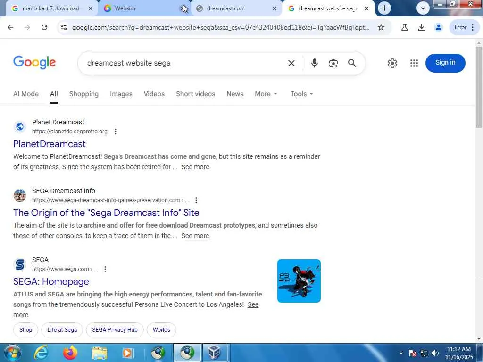Viewport: 483px width, 362px height.
Task: Open the Chrome menu labeled Error
Action: [465, 27]
